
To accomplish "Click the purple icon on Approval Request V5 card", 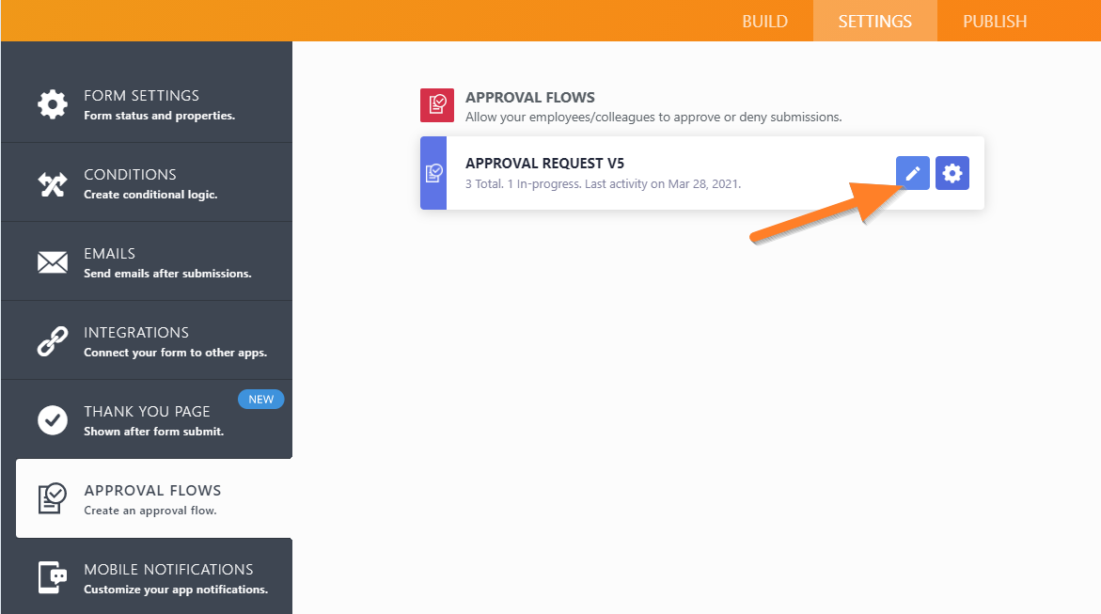I will [x=434, y=173].
